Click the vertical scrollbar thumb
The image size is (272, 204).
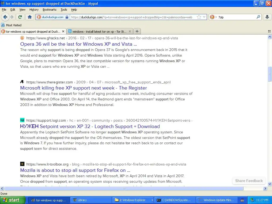click(270, 74)
